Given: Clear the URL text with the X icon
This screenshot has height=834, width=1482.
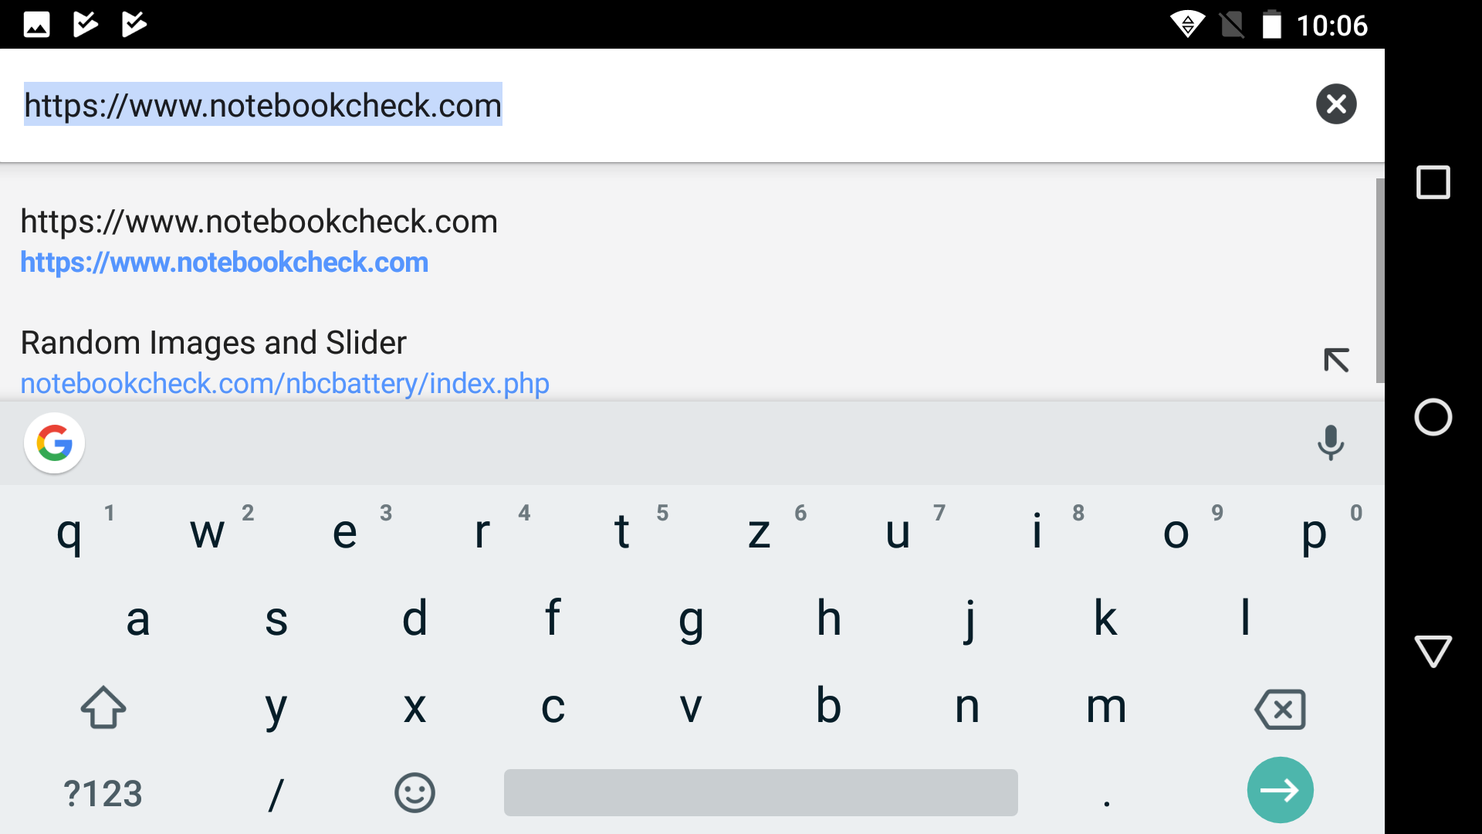Looking at the screenshot, I should click(1336, 104).
